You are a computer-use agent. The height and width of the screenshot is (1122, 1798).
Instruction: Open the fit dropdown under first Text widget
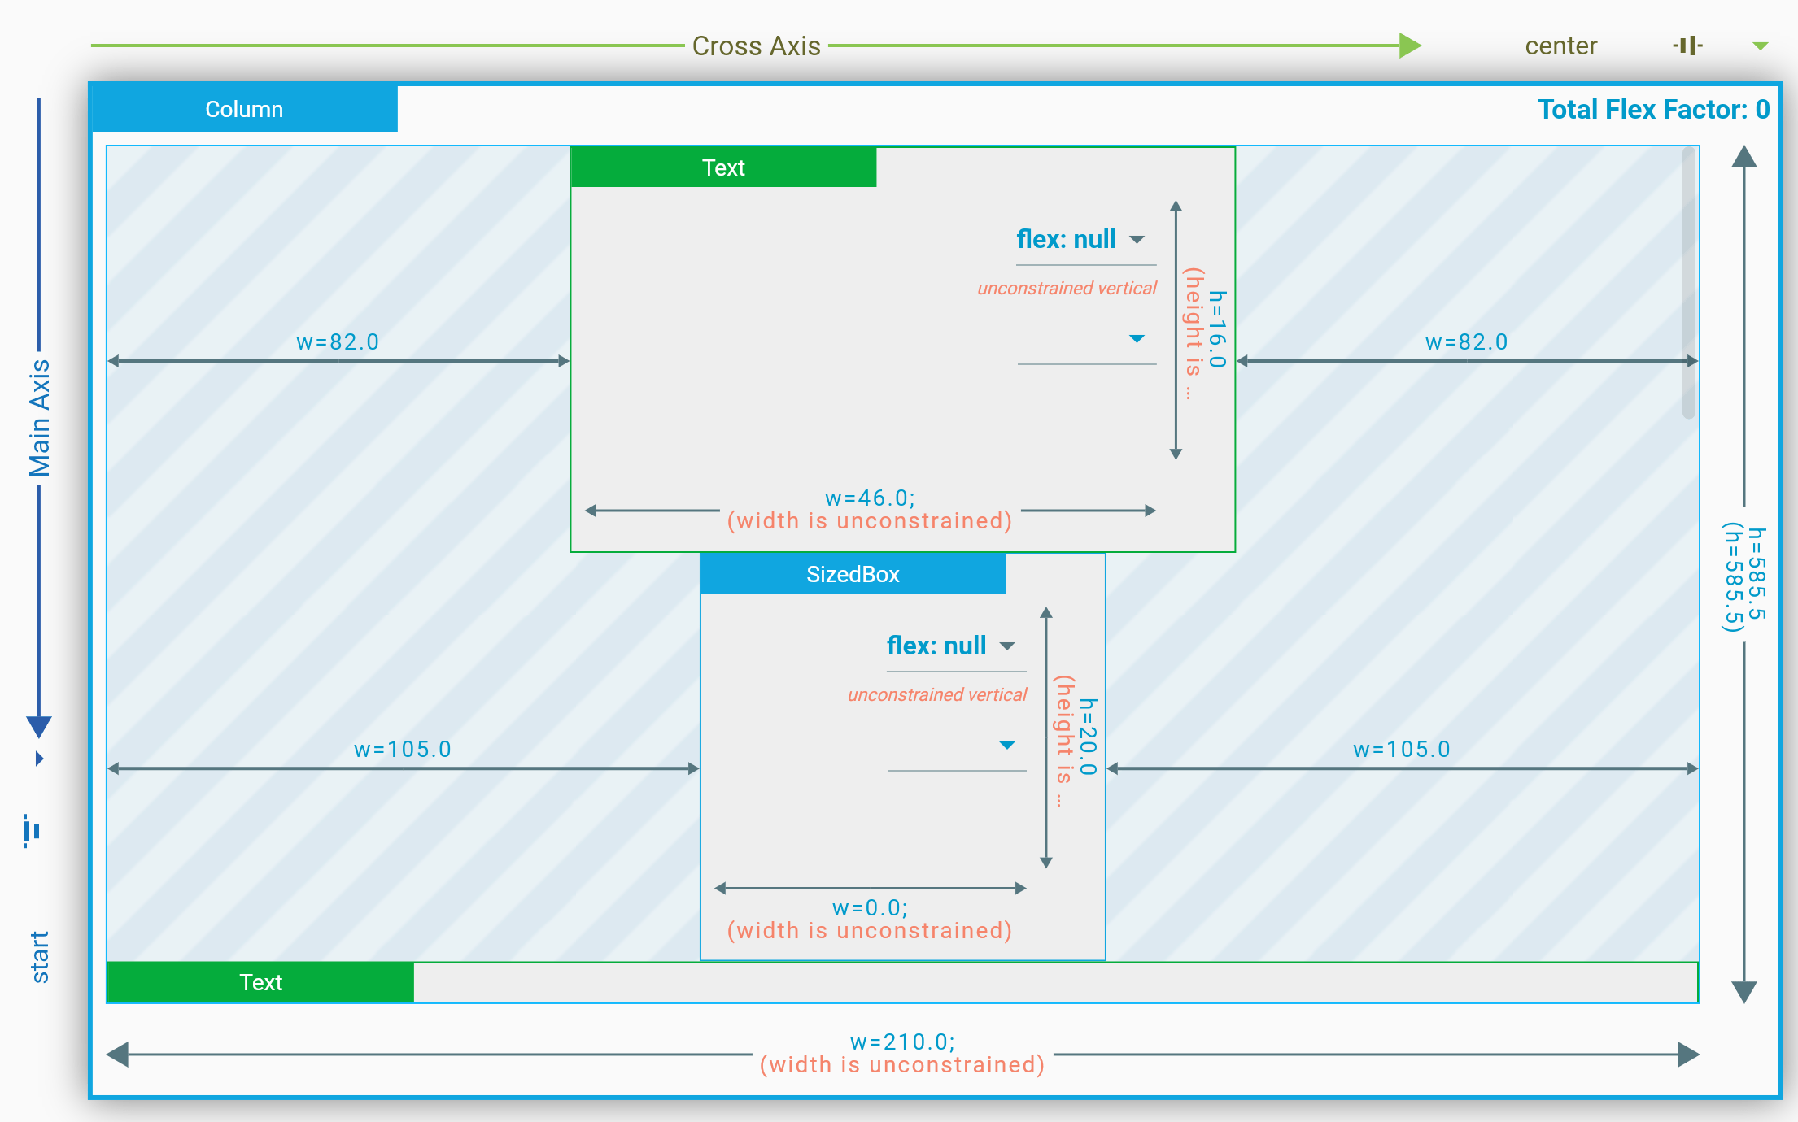tap(1137, 339)
